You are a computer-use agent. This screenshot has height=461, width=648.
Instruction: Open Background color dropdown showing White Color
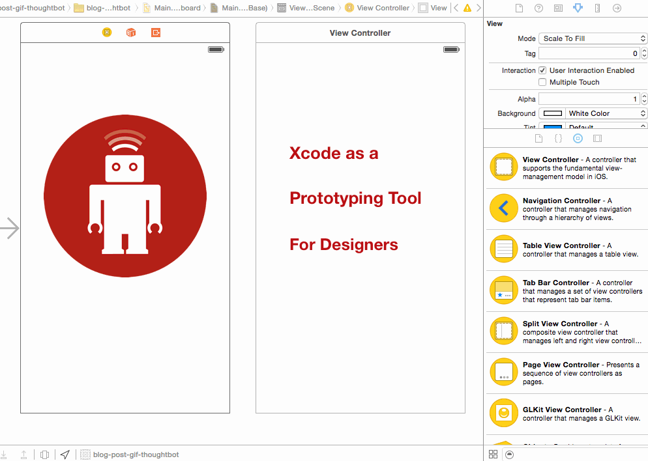coord(606,113)
